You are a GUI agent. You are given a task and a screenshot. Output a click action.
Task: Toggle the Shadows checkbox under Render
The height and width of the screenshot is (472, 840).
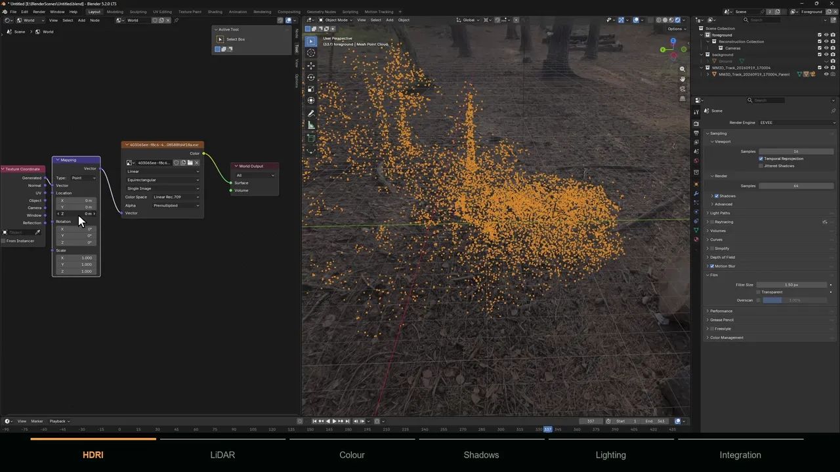pos(717,196)
